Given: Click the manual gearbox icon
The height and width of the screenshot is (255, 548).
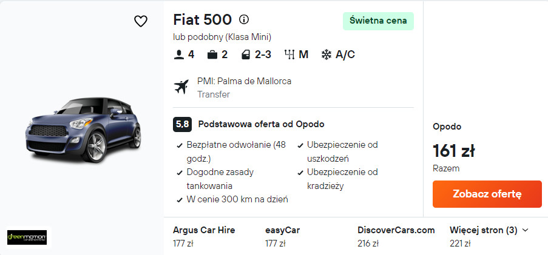Looking at the screenshot, I should click(x=289, y=55).
